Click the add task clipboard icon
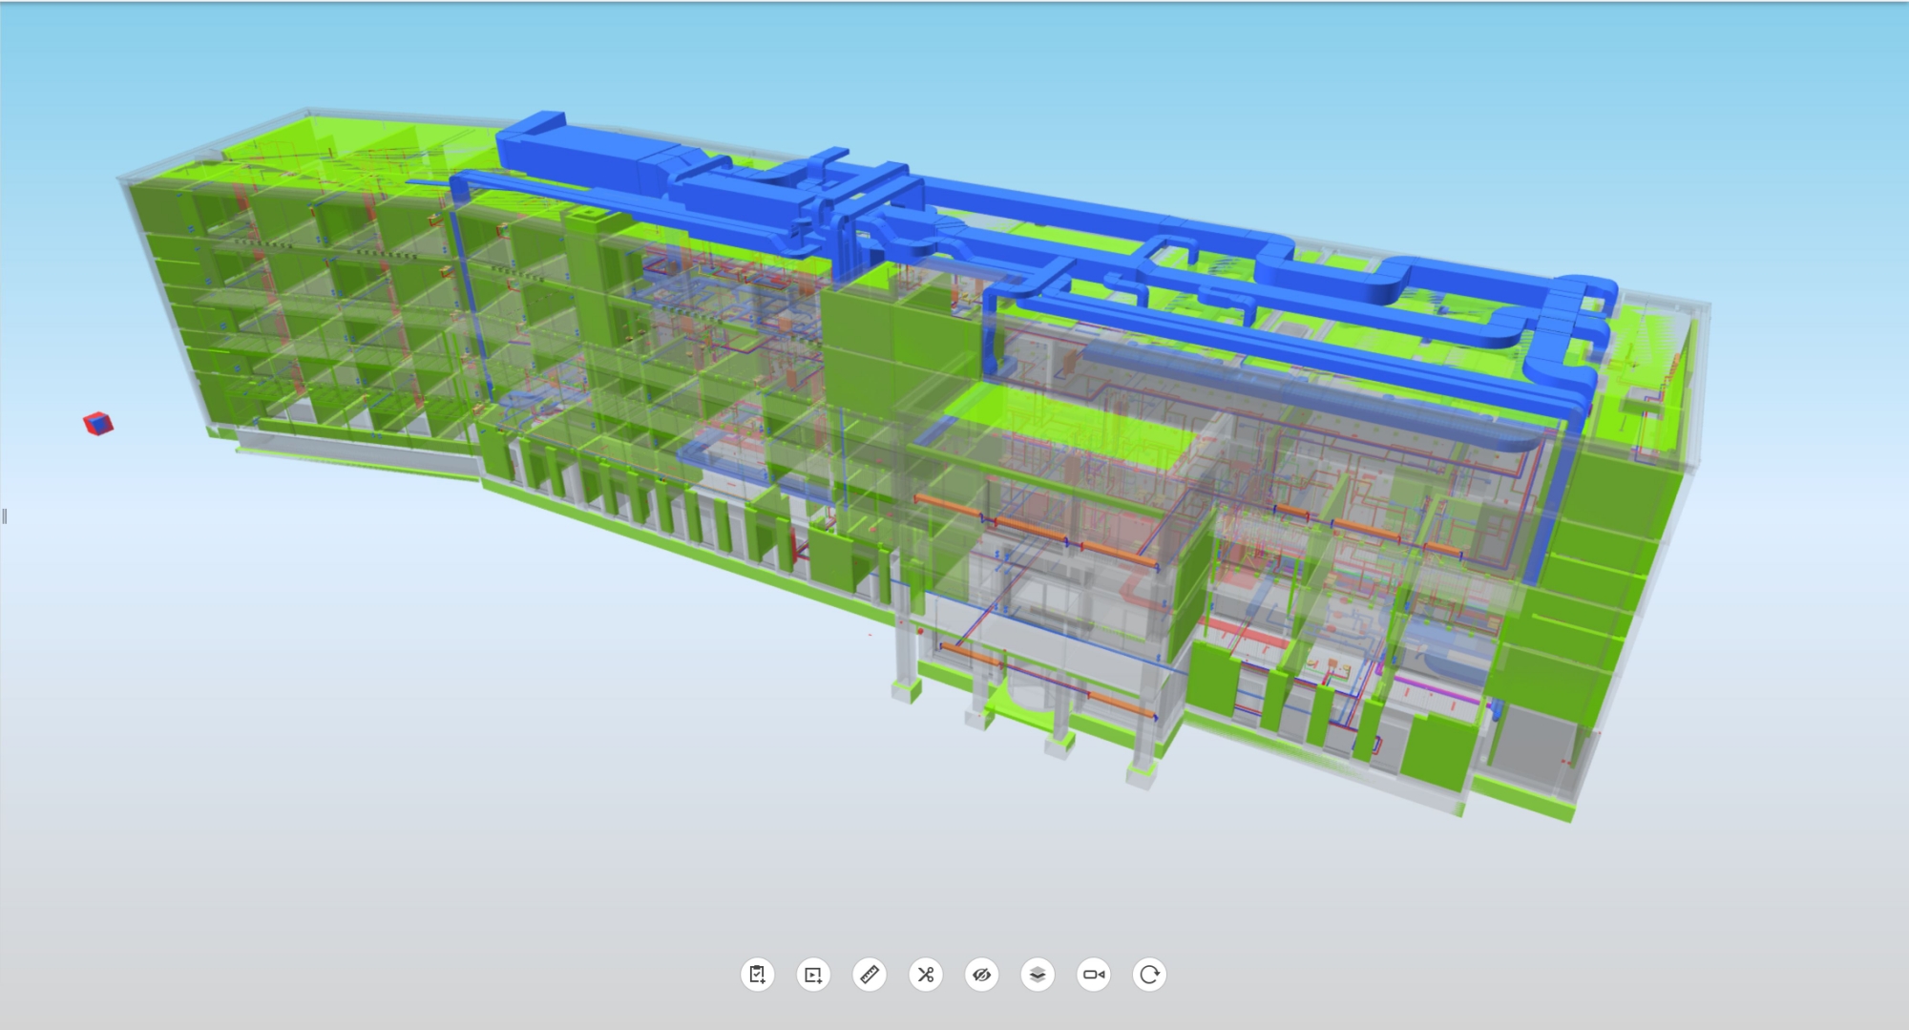Viewport: 1909px width, 1030px height. click(x=757, y=975)
